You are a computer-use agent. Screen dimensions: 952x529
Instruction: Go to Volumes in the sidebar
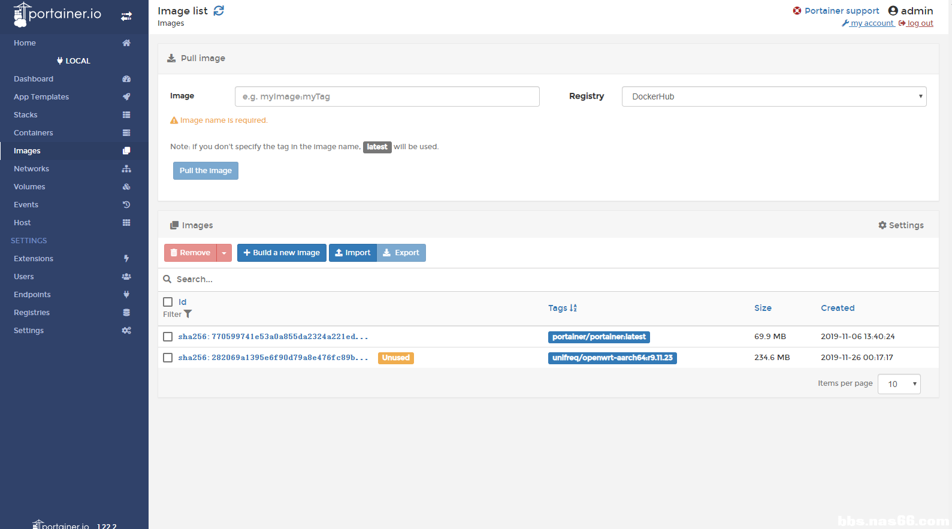tap(29, 187)
